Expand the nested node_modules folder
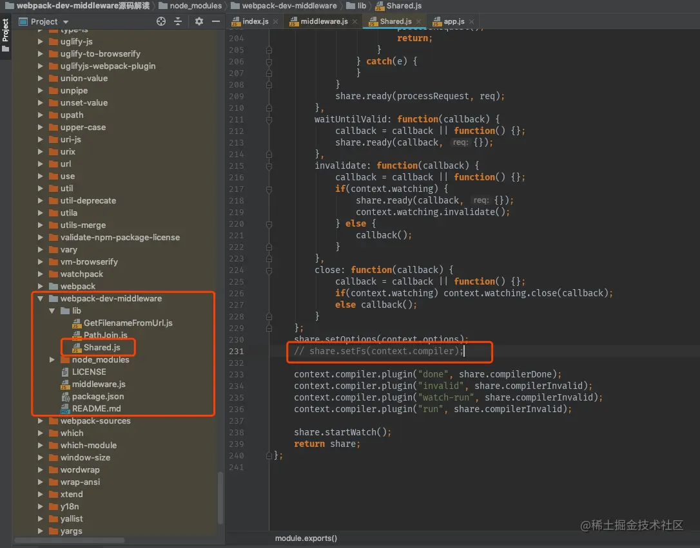This screenshot has height=548, width=700. tap(52, 360)
